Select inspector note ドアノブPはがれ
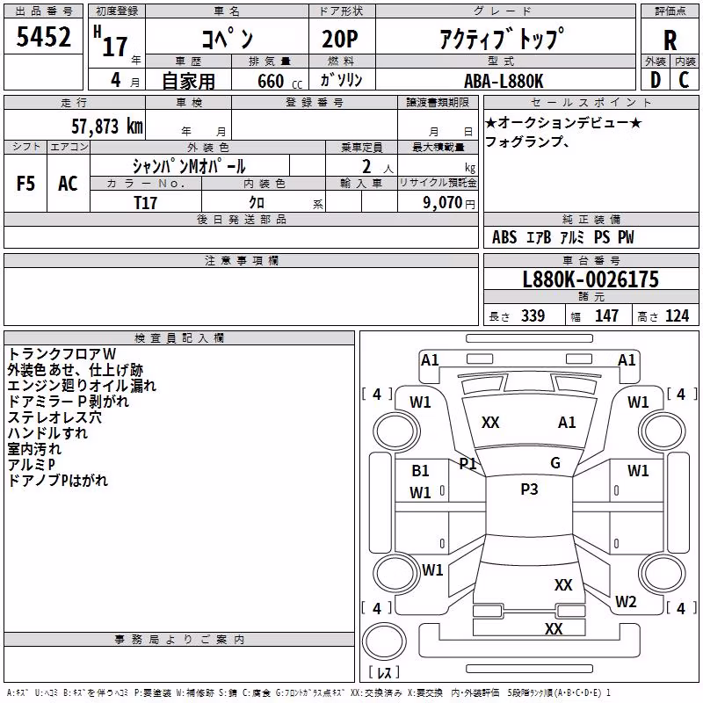Image resolution: width=703 pixels, height=703 pixels. [x=58, y=481]
